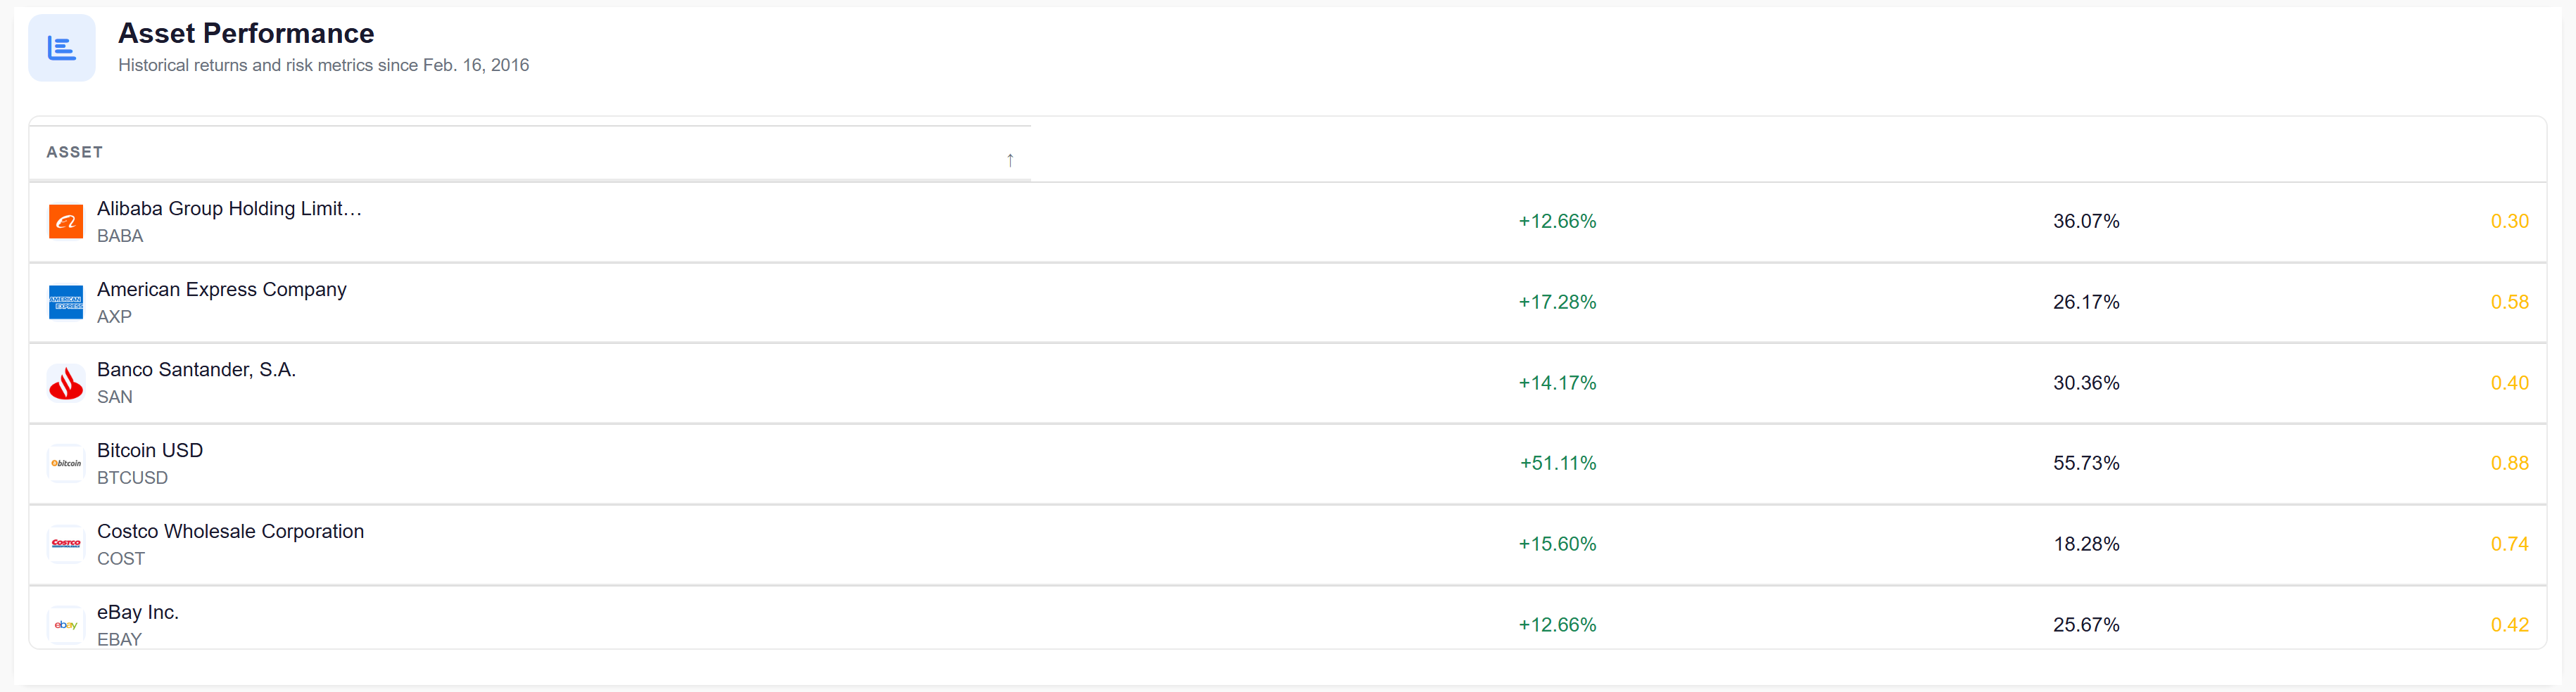Sort by the ASSET column header
2576x692 pixels.
point(75,153)
